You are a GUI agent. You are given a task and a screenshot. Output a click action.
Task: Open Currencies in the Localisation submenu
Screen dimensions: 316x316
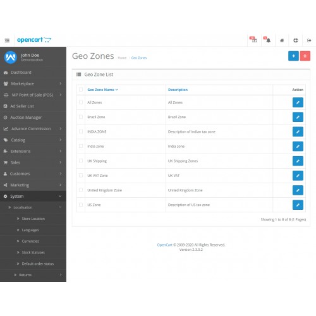tap(30, 241)
